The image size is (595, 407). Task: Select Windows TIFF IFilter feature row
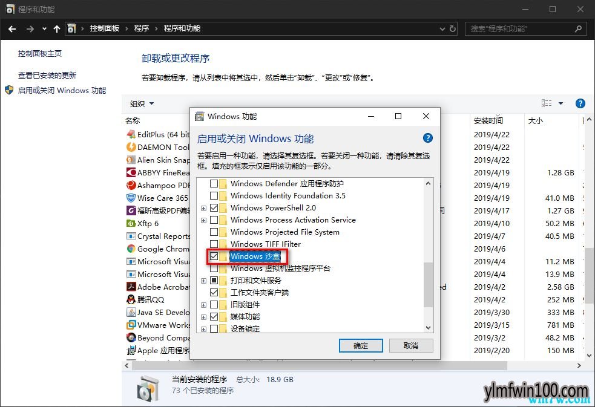coord(266,244)
